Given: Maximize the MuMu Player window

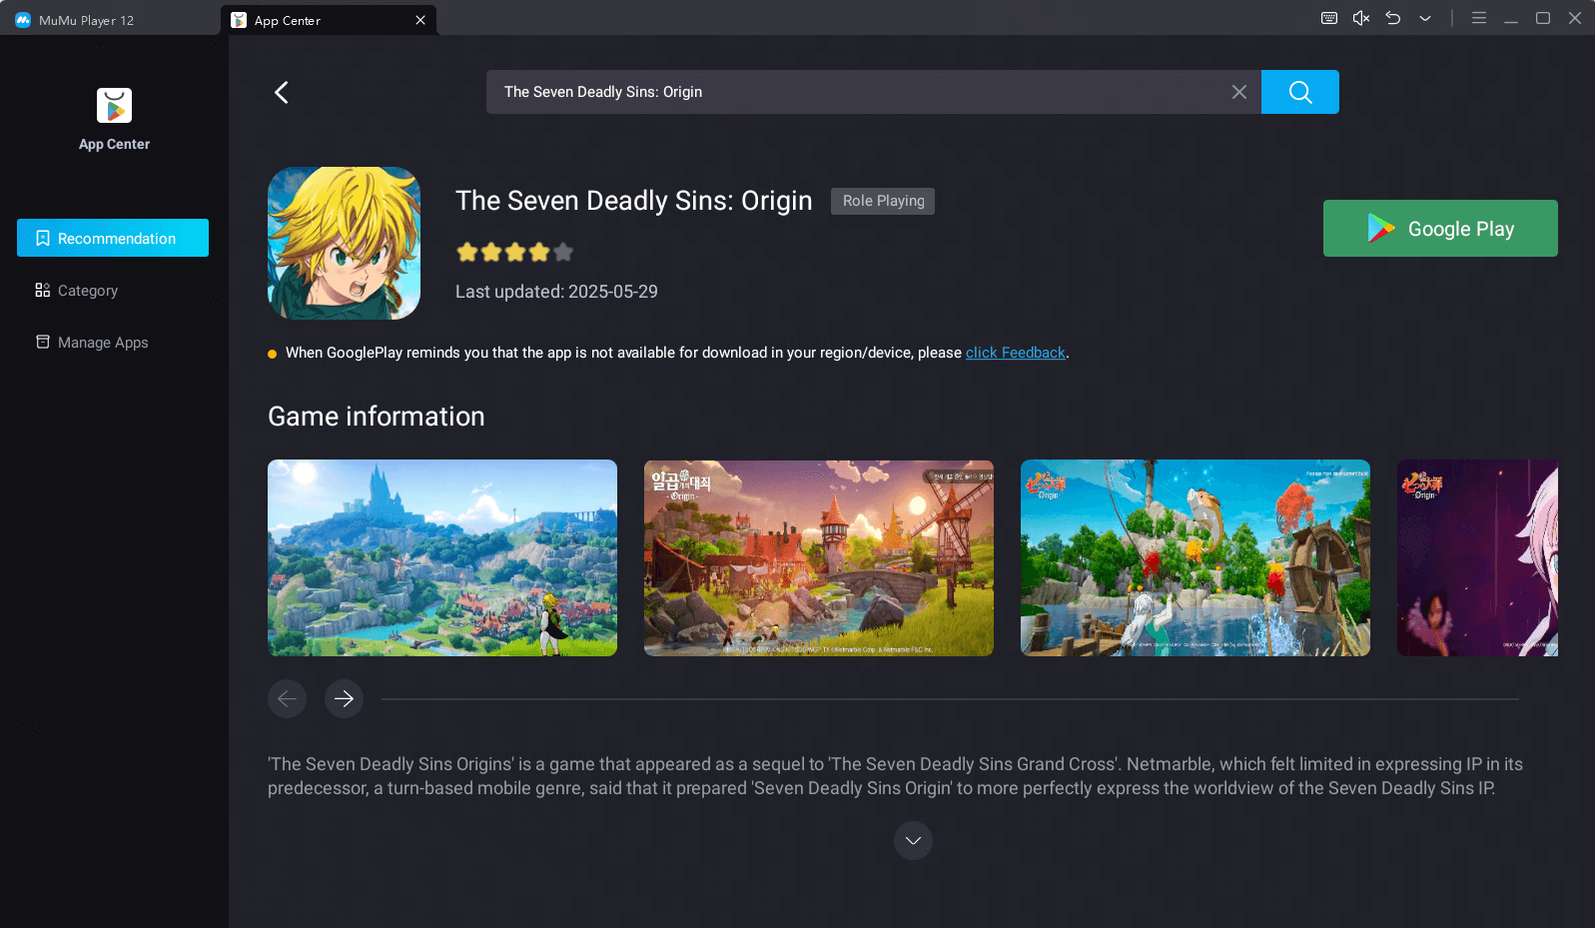Looking at the screenshot, I should click(x=1542, y=18).
